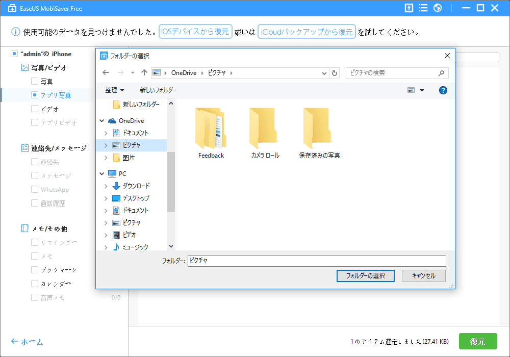Check the ブックマーク checkbox
The image size is (510, 357).
click(35, 270)
